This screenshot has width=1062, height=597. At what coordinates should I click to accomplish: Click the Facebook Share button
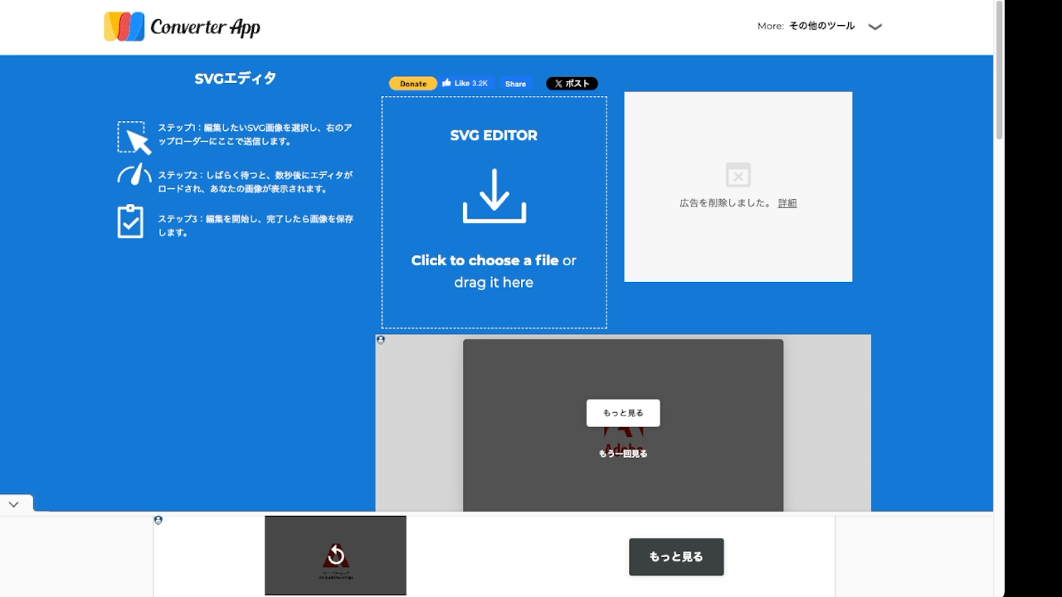[515, 84]
